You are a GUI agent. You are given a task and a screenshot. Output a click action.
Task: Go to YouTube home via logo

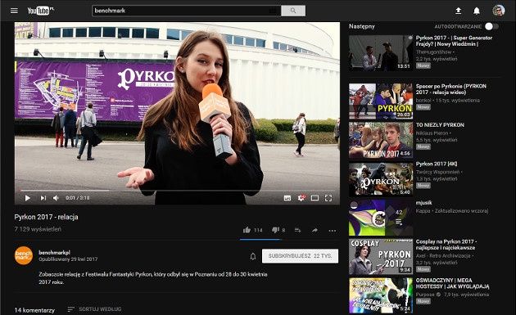(40, 11)
